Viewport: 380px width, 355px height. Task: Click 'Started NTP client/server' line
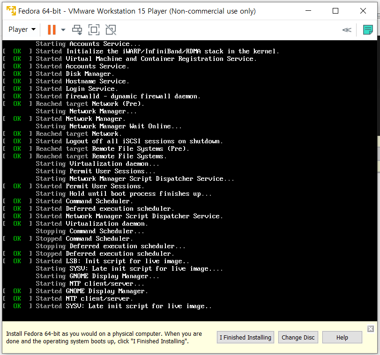tap(68, 299)
